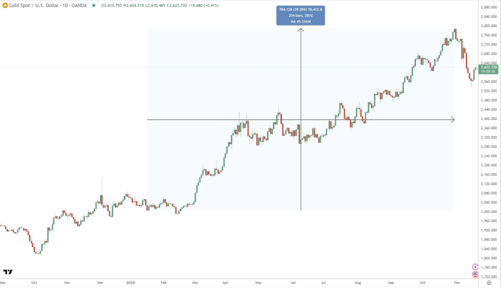Click the gold symbol logo icon
This screenshot has width=501, height=288.
click(x=5, y=6)
